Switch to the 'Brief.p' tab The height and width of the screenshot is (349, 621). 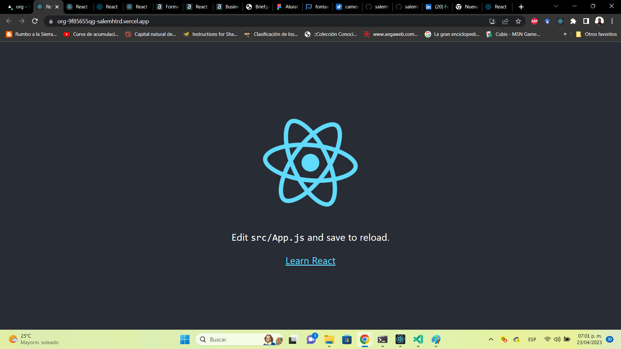258,7
